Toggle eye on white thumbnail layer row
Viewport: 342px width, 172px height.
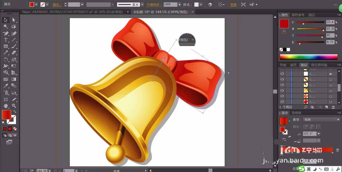click(x=282, y=74)
